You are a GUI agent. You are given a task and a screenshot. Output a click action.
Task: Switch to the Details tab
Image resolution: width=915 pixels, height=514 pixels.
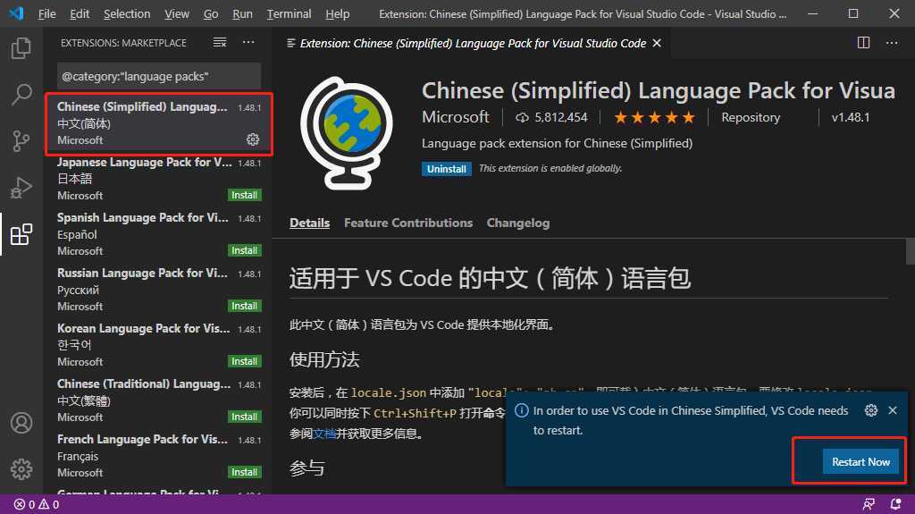tap(310, 223)
